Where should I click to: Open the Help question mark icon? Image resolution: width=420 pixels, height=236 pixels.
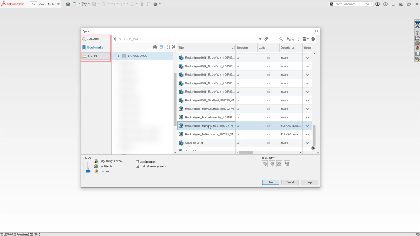pyautogui.click(x=385, y=4)
